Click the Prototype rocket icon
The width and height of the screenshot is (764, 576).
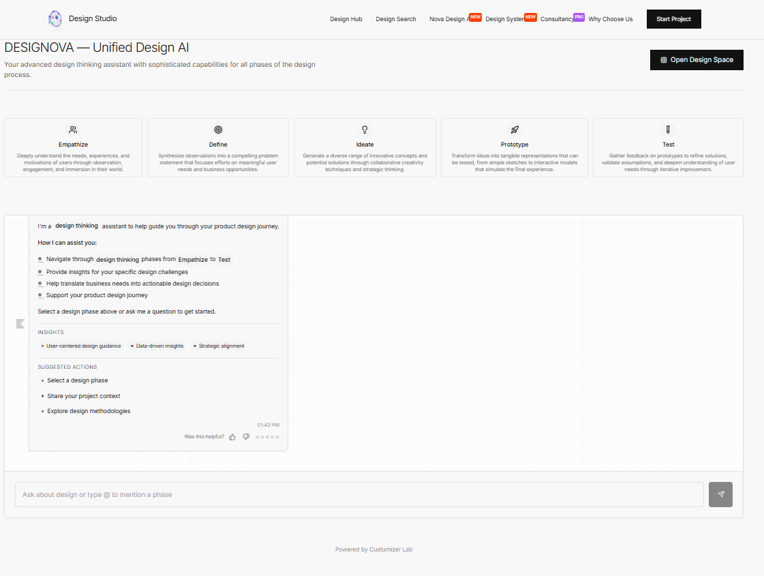tap(515, 130)
